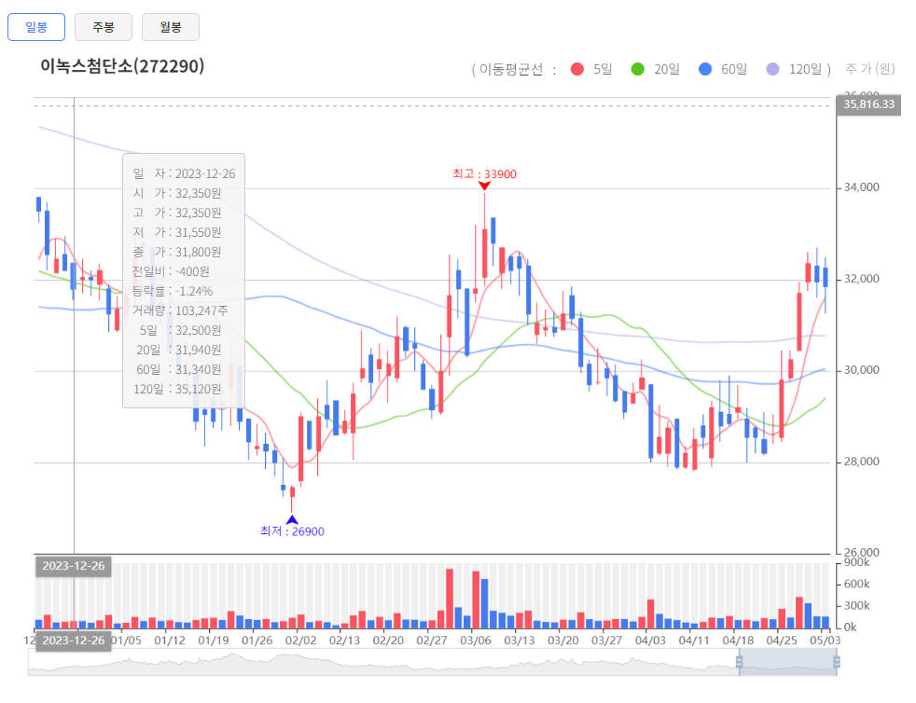Image resolution: width=916 pixels, height=703 pixels.
Task: Click the 34,000 price axis label
Action: click(862, 187)
